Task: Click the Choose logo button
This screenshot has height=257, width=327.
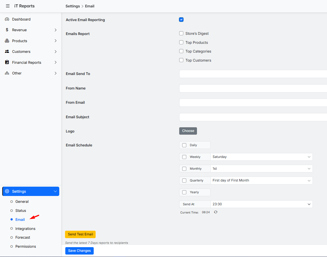Action: [188, 131]
